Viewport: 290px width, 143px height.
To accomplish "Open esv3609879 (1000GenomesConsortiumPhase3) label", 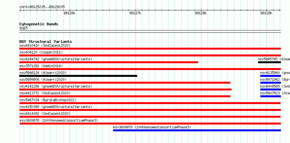I will pos(152,127).
